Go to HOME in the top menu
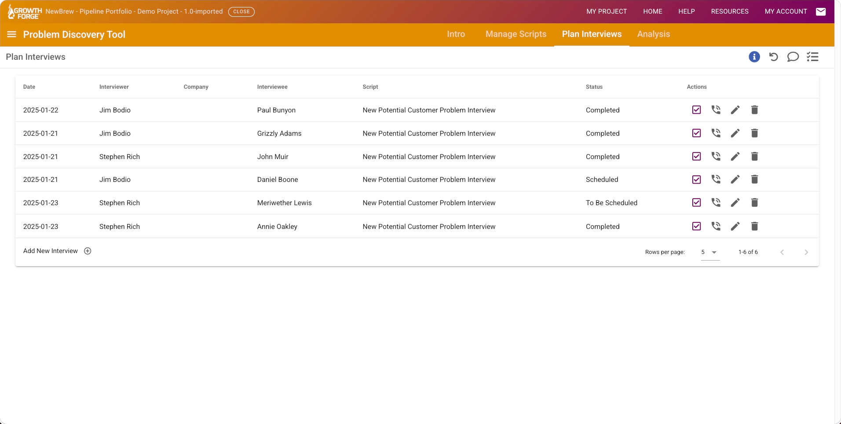Viewport: 841px width, 424px height. [653, 11]
